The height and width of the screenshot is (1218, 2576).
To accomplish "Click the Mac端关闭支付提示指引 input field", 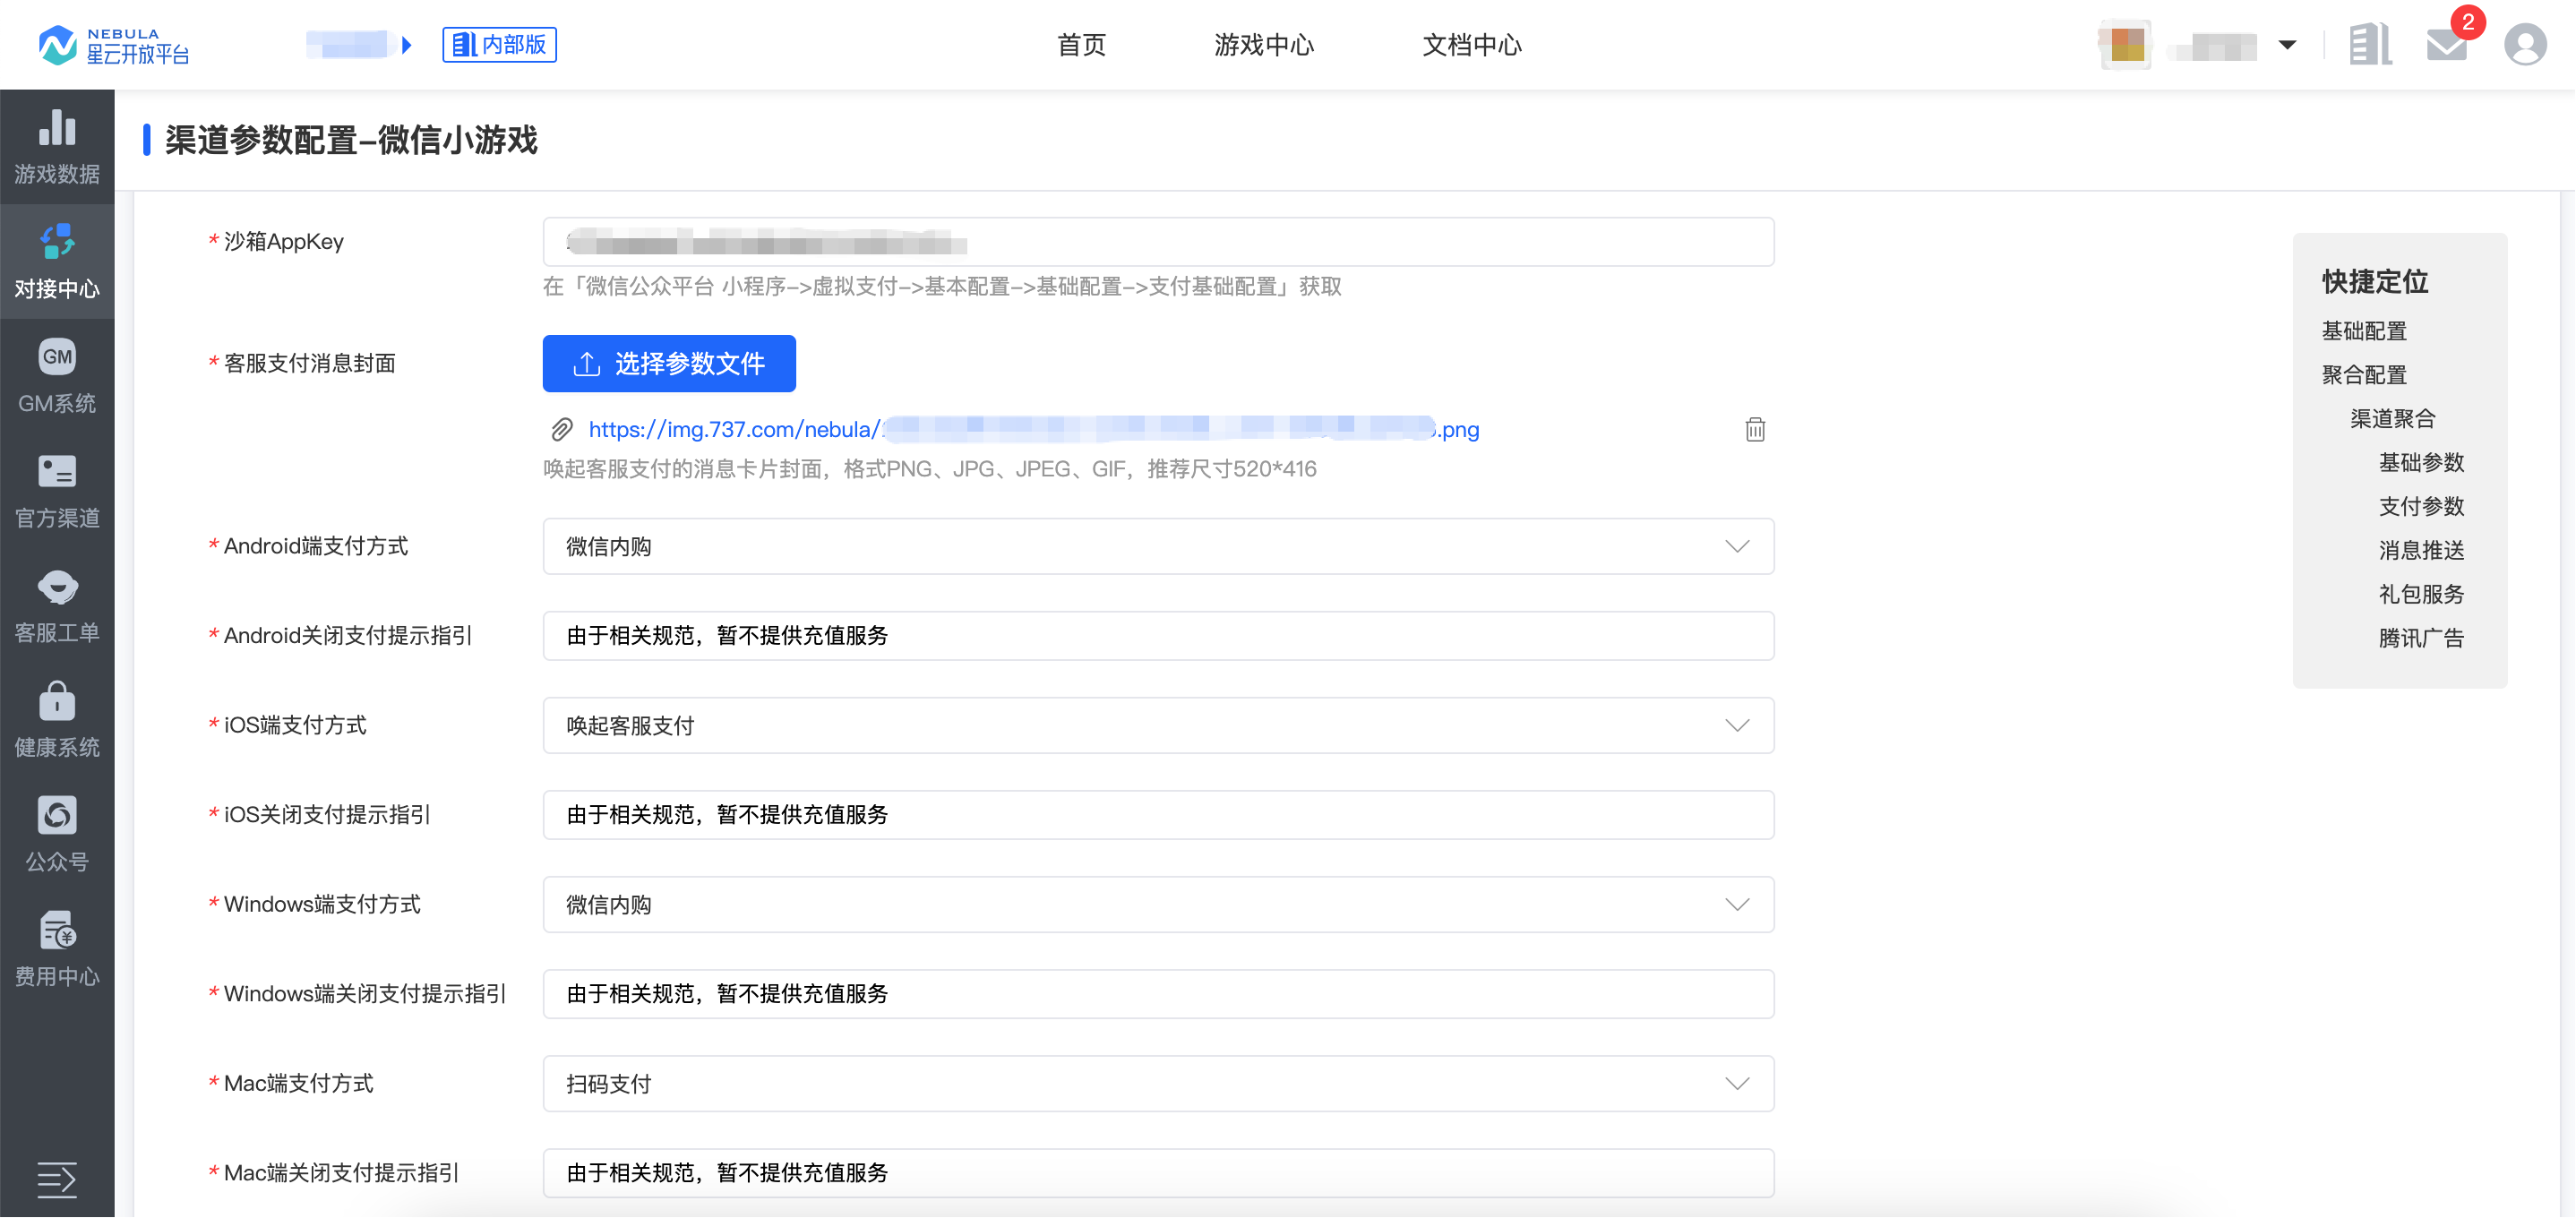I will [x=1158, y=1173].
